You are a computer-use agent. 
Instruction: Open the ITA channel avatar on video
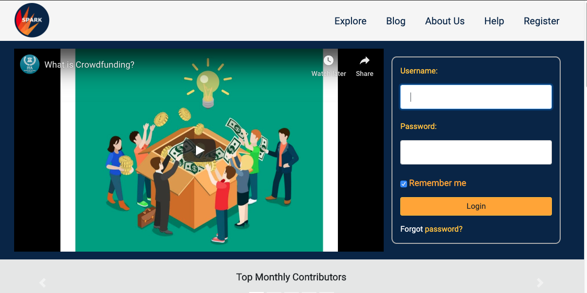point(30,64)
